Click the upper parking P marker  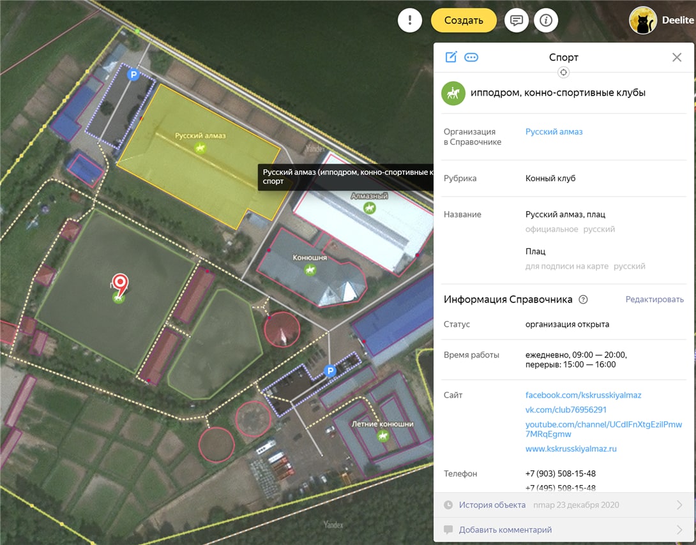[133, 75]
